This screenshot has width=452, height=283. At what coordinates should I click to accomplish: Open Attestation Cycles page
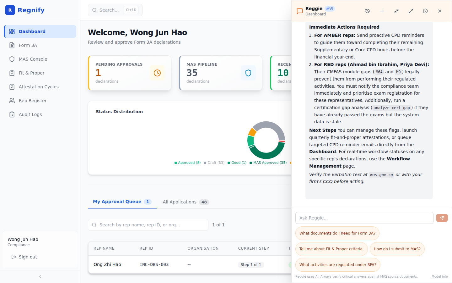coord(40,87)
